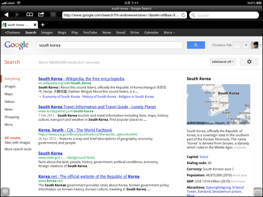
Task: Choose Sites with images option
Action: pyautogui.click(x=17, y=143)
